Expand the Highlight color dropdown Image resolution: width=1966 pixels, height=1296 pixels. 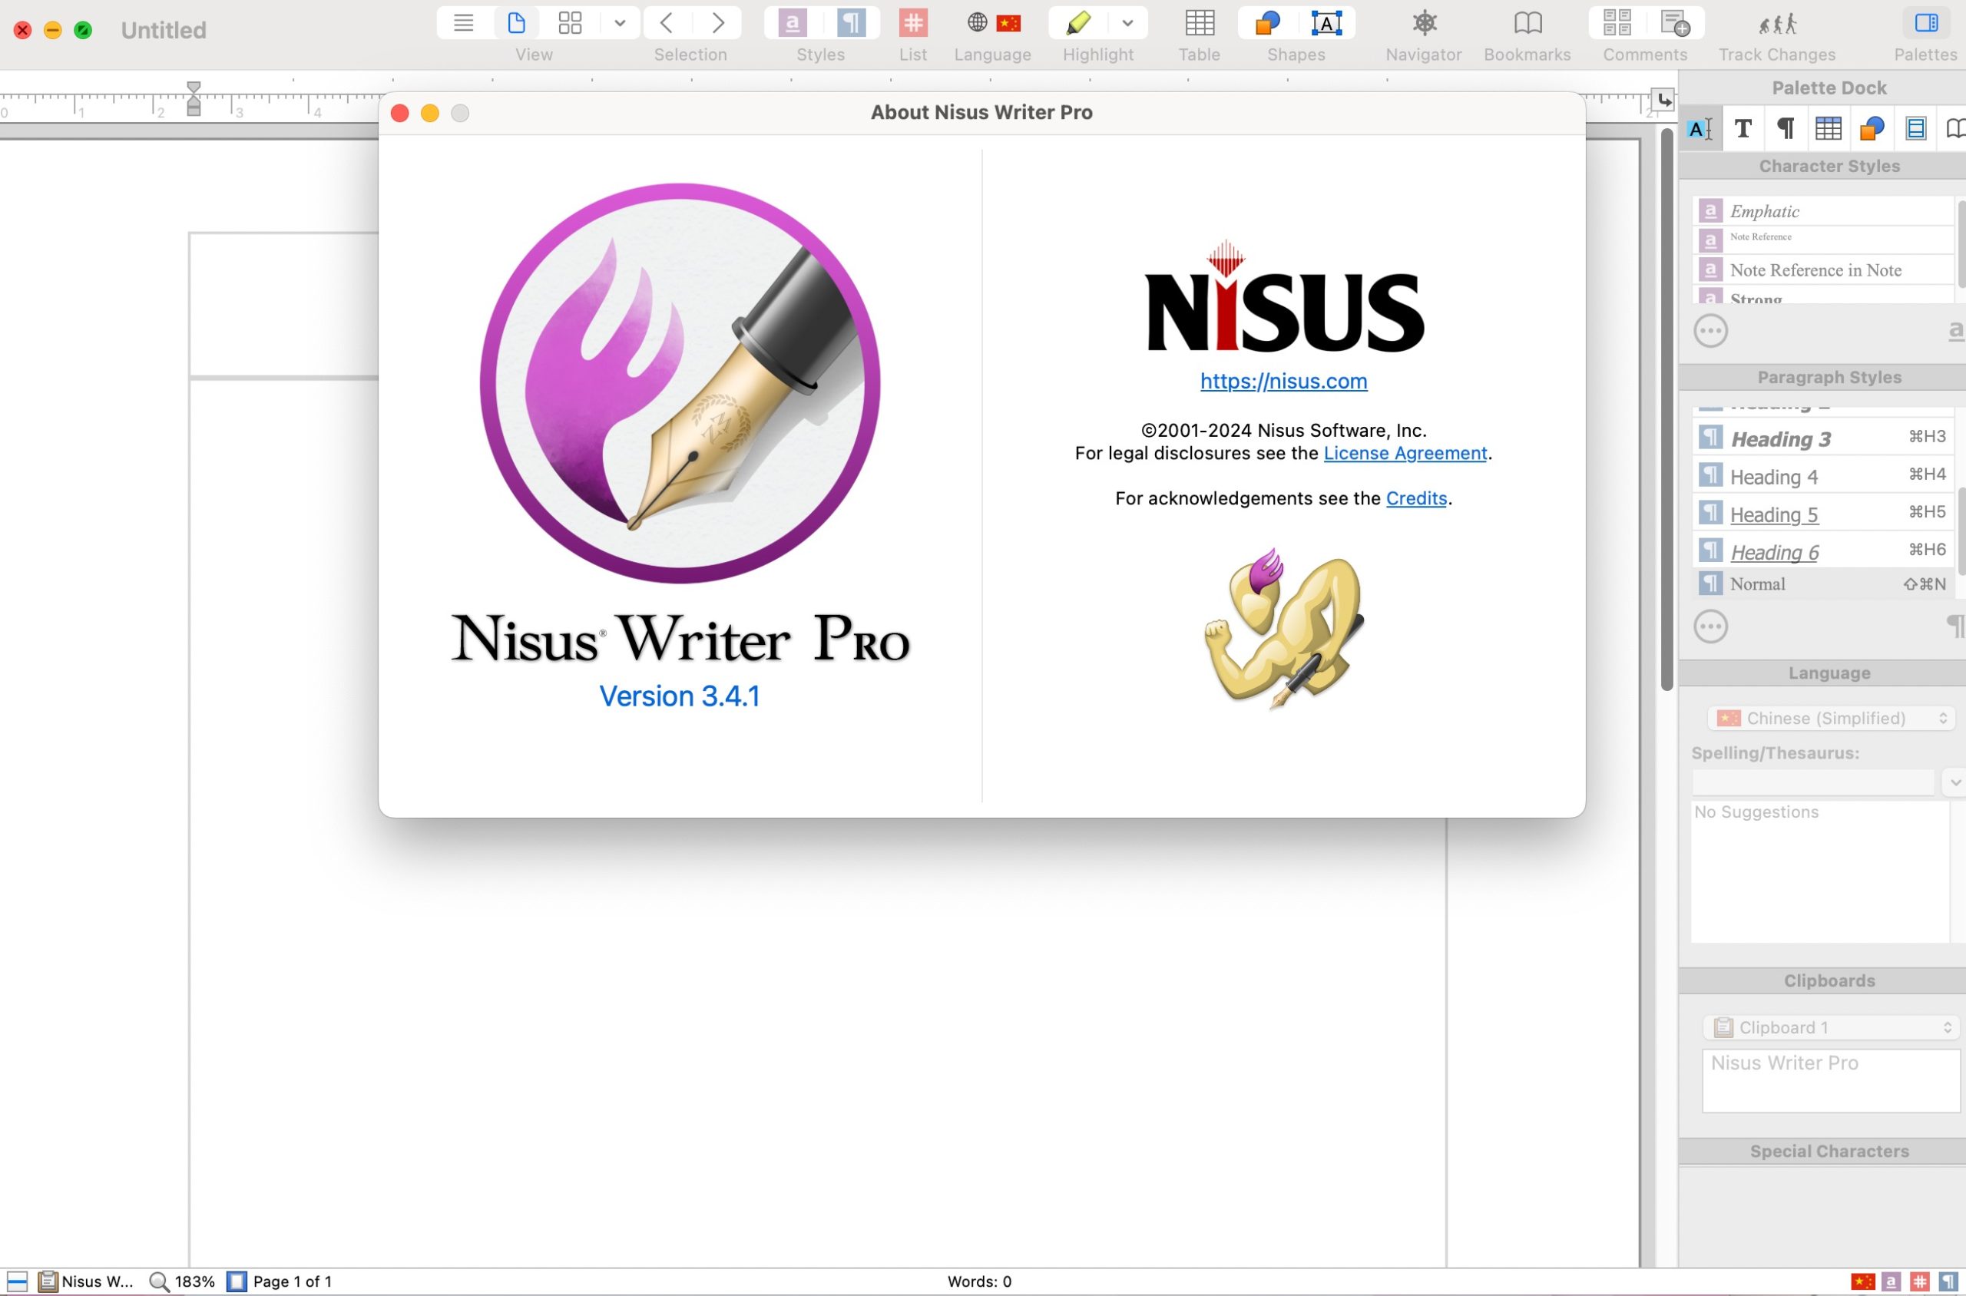tap(1127, 23)
